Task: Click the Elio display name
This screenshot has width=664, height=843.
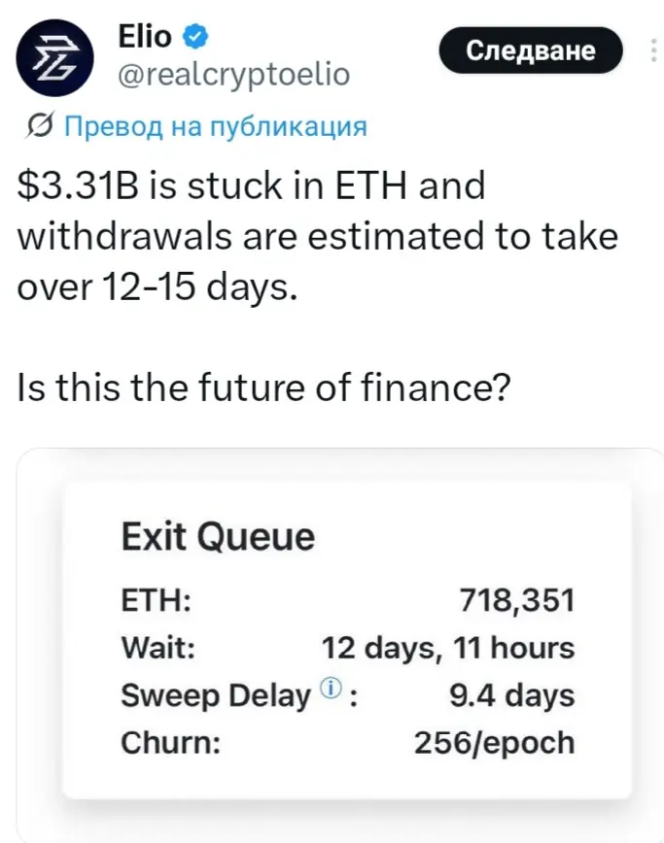Action: (145, 37)
